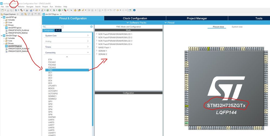The image size is (270, 136).
Task: Click Link with Editor icon in Project Explorer
Action: (x=25, y=14)
